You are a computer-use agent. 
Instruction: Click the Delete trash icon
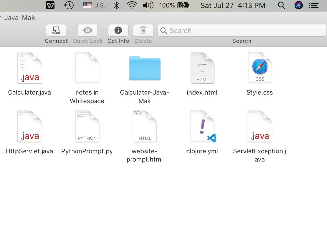pos(143,30)
